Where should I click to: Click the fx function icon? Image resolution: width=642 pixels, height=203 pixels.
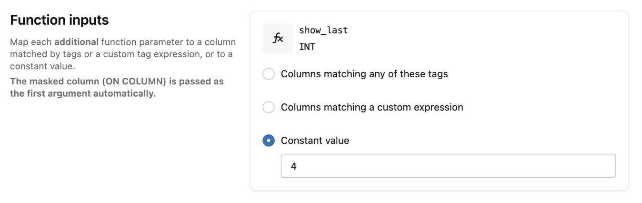[278, 39]
